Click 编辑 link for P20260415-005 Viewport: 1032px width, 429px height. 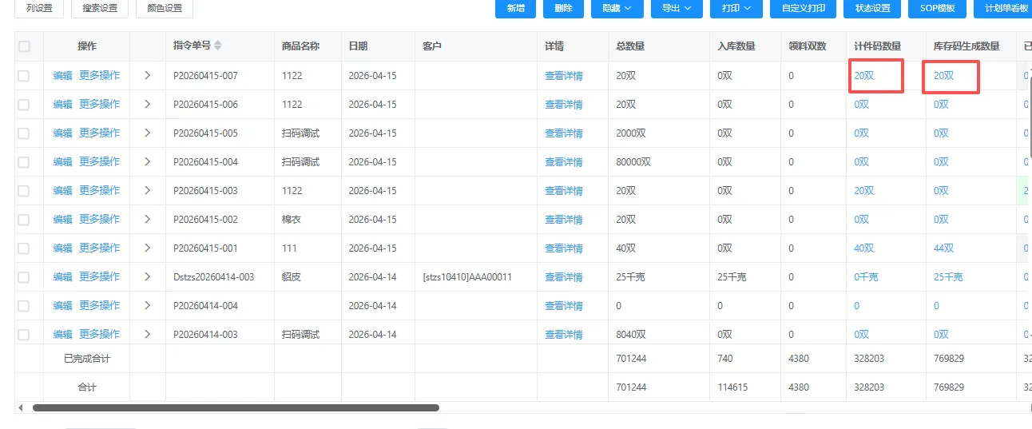point(62,133)
